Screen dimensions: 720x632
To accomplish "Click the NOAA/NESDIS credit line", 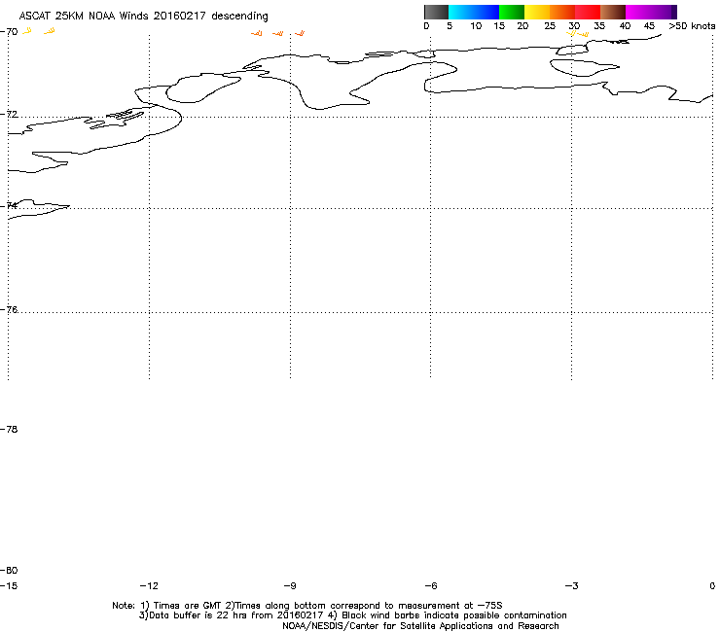I will pos(420,626).
